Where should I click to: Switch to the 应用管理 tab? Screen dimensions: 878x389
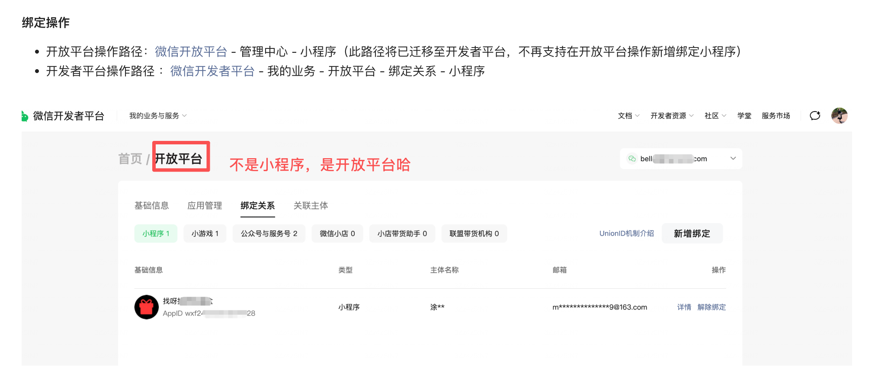(x=205, y=206)
